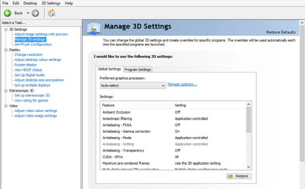Click the CUDA - GPUs 'All' setting value
This screenshot has width=305, height=189.
coord(176,157)
